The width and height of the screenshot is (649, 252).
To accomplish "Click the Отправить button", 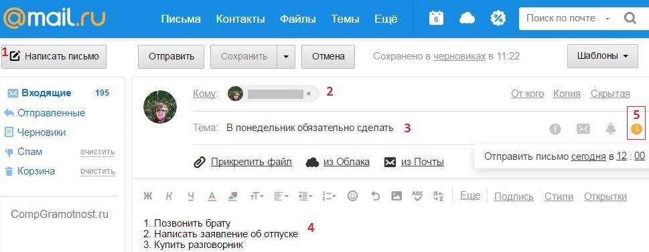I will click(171, 57).
